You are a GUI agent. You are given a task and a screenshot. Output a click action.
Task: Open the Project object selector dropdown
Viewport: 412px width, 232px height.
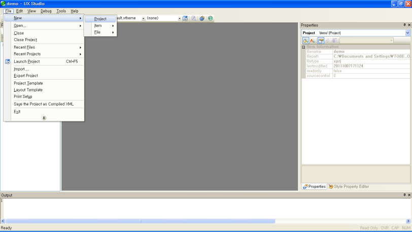407,33
